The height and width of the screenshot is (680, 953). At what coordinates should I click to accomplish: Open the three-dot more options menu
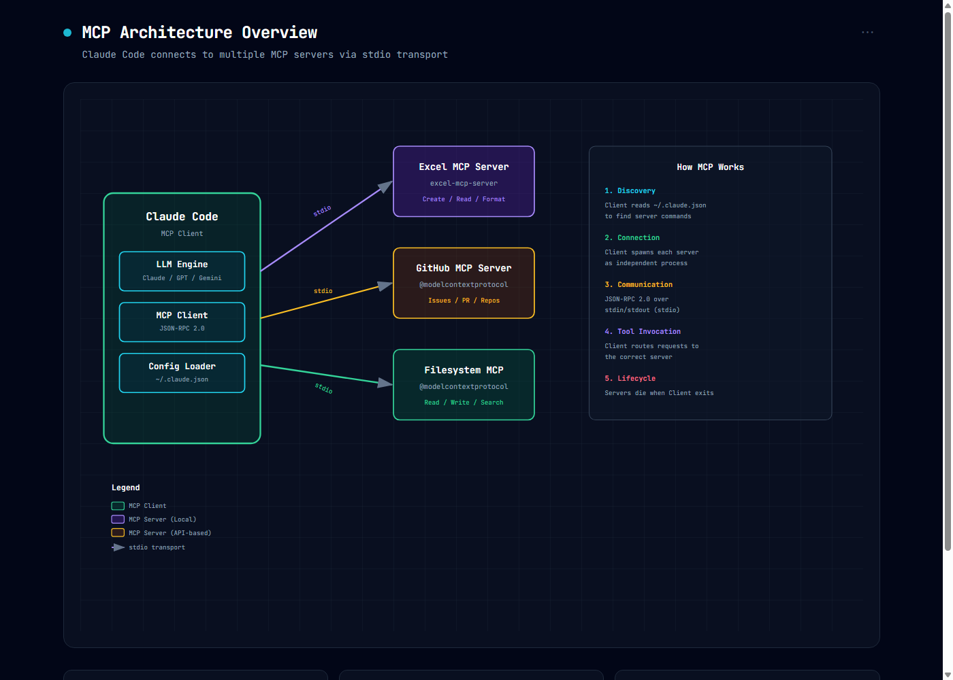point(867,32)
